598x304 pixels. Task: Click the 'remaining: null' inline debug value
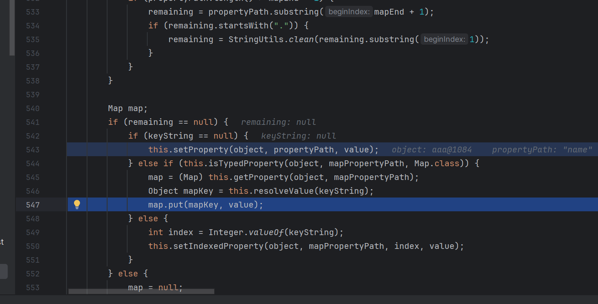tap(278, 122)
